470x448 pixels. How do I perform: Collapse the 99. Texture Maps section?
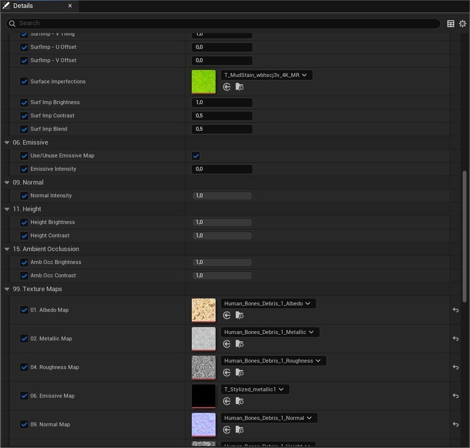[7, 289]
